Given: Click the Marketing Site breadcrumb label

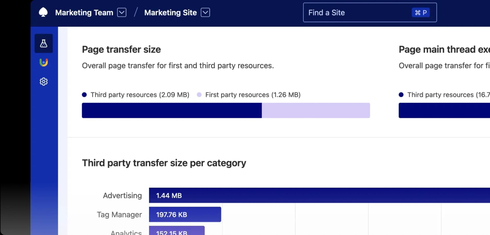Looking at the screenshot, I should pos(170,12).
